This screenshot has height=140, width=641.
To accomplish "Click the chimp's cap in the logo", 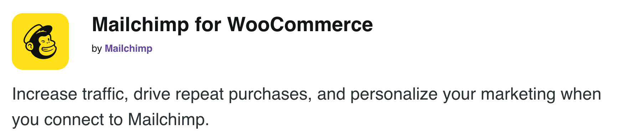I will point(37,31).
